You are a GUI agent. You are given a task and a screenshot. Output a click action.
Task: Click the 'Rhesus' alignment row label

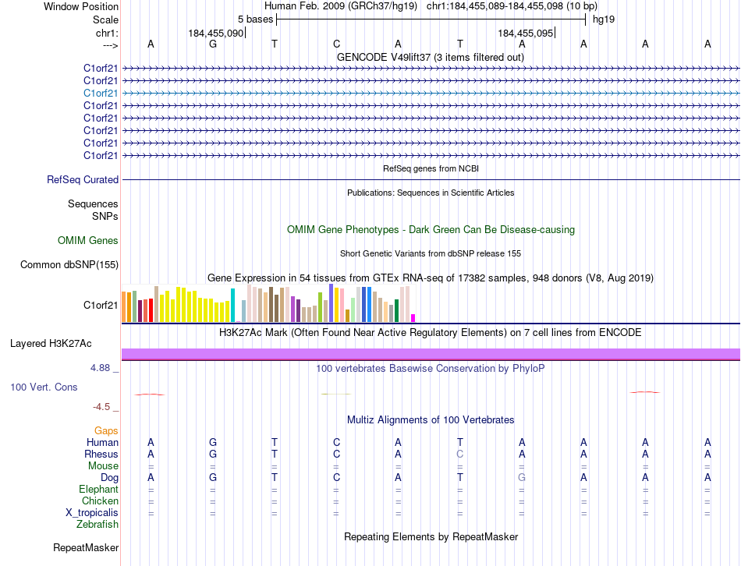101,454
